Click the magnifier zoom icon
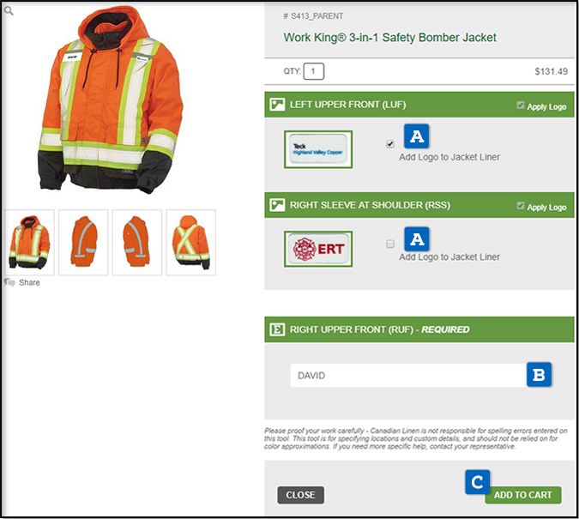 9,11
